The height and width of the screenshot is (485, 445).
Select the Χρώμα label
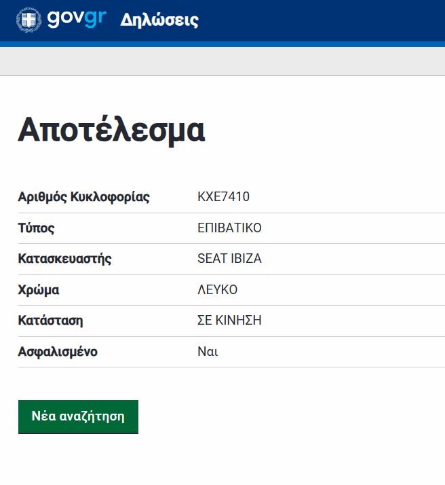pos(39,290)
